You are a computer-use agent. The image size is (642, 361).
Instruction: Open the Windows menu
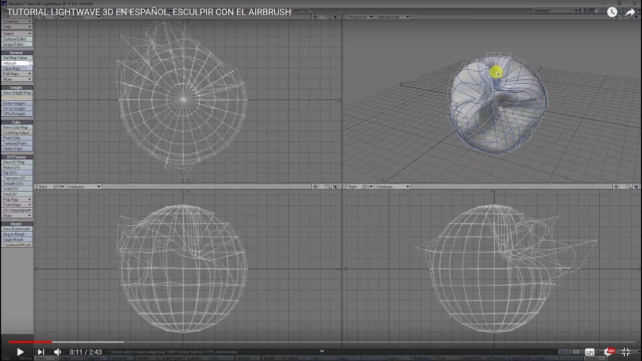point(17,22)
